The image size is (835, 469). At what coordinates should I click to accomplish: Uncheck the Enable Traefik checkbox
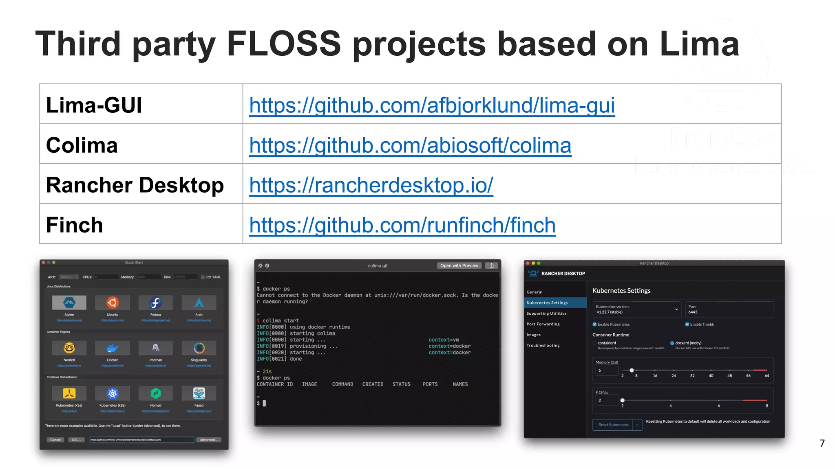687,324
